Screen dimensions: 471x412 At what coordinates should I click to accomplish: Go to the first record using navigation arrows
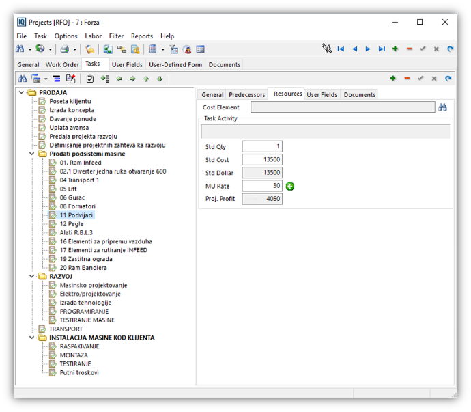341,49
